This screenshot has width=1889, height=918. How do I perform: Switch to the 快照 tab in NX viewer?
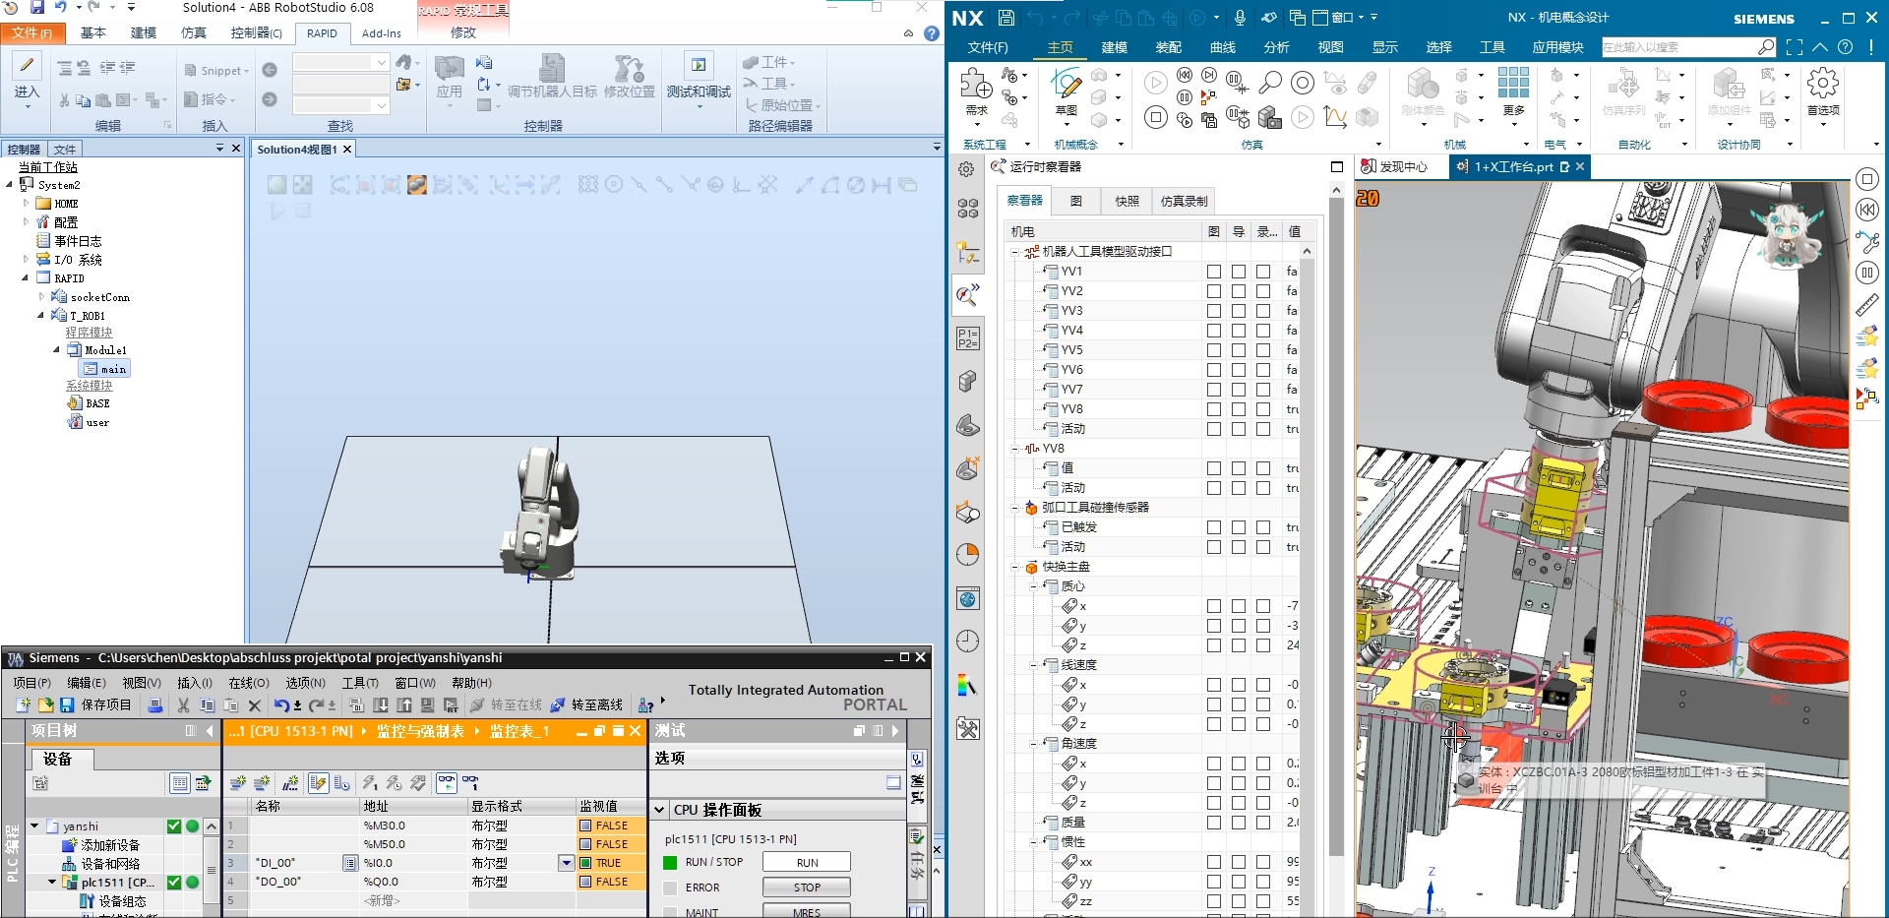coord(1126,201)
